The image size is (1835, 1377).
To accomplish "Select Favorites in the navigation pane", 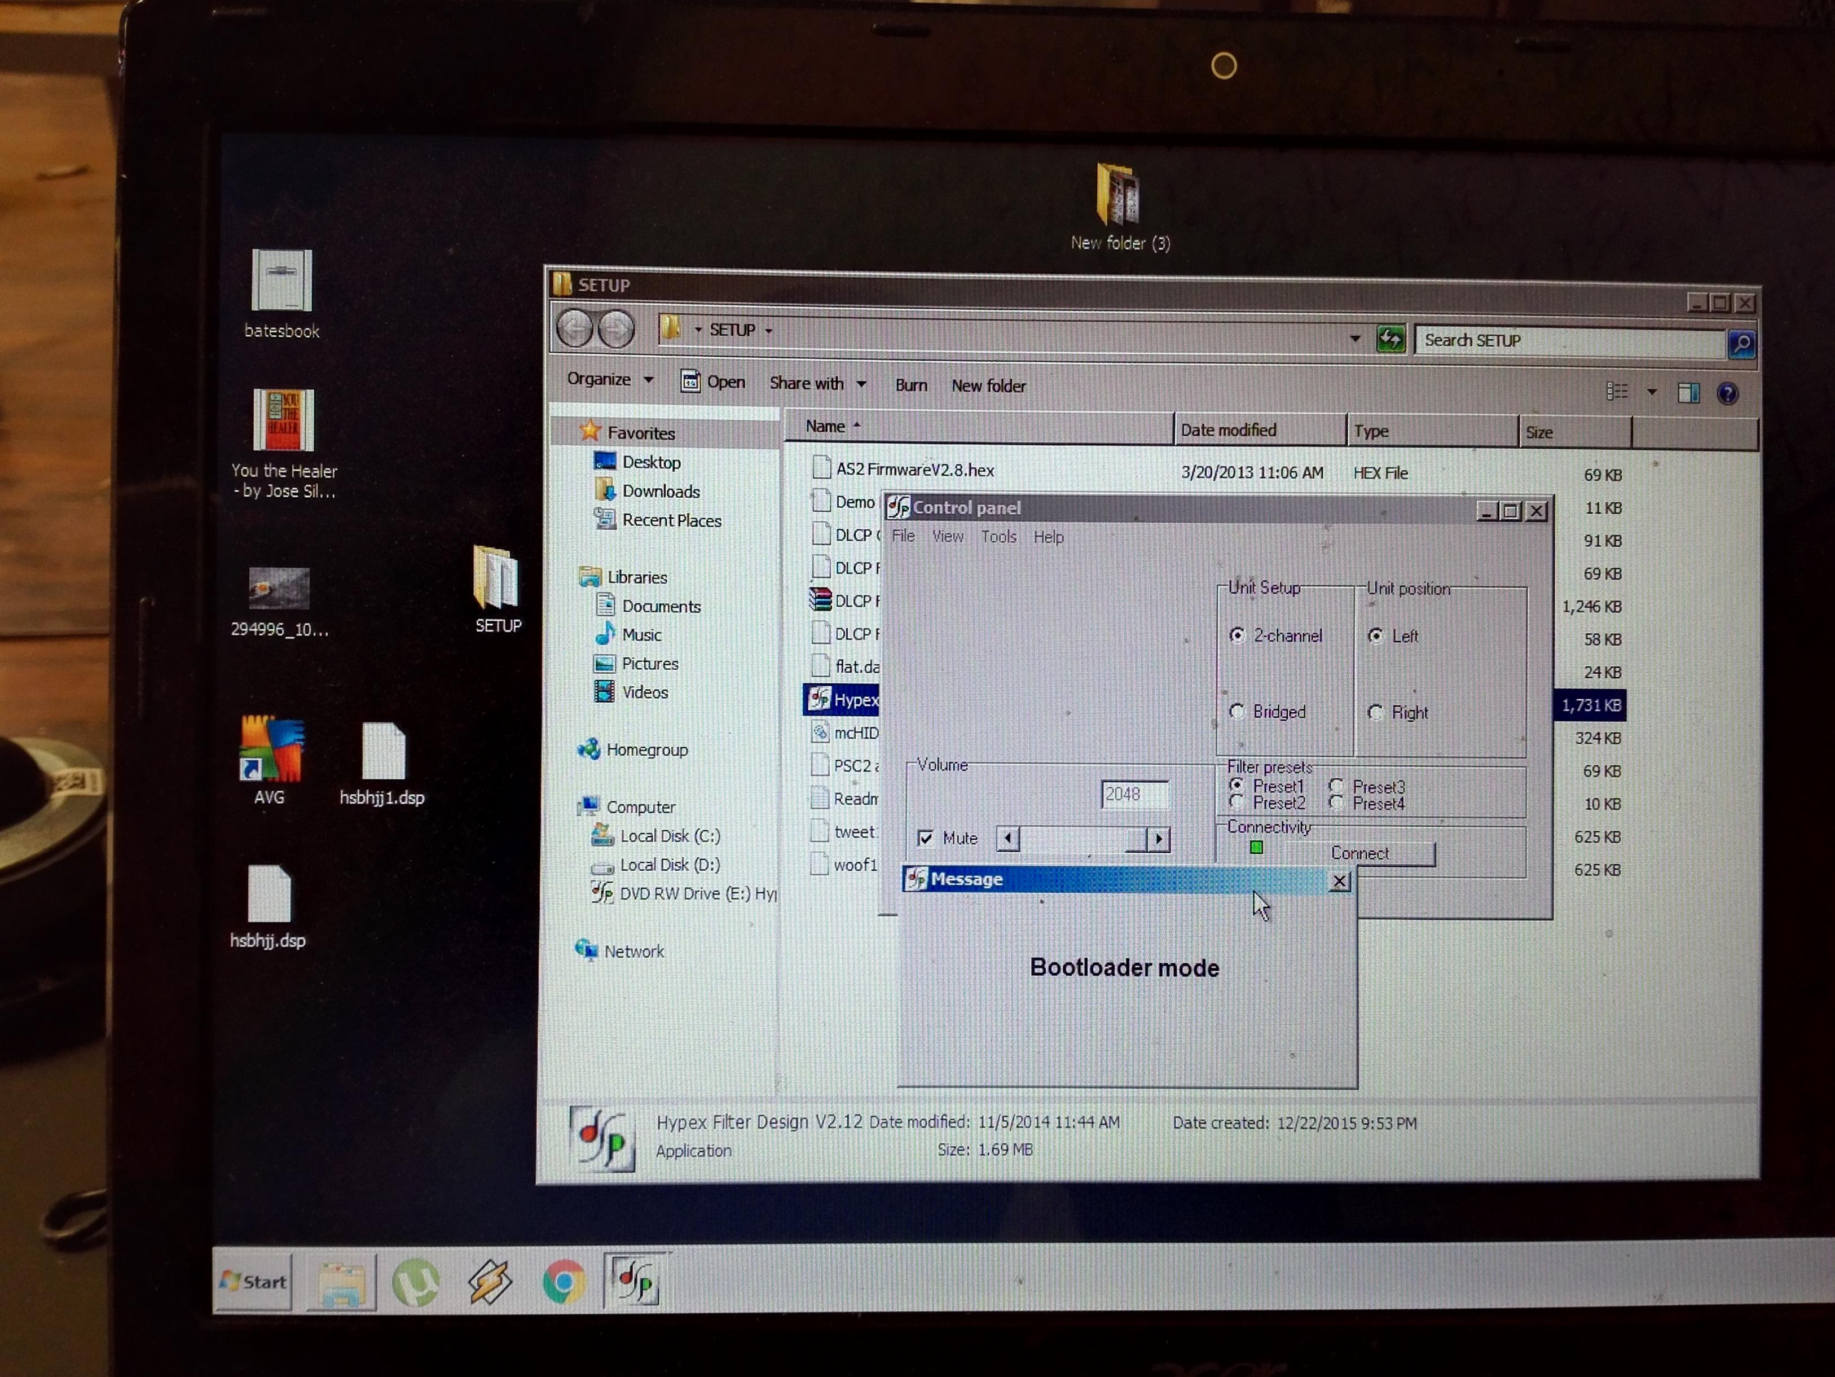I will (628, 432).
